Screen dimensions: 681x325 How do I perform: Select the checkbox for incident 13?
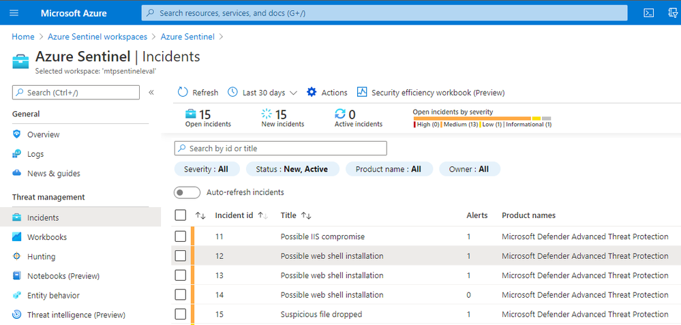pos(180,275)
